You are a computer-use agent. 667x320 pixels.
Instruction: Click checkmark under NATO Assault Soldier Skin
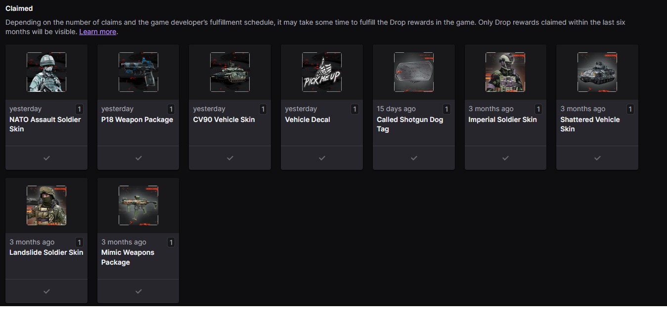(46, 158)
